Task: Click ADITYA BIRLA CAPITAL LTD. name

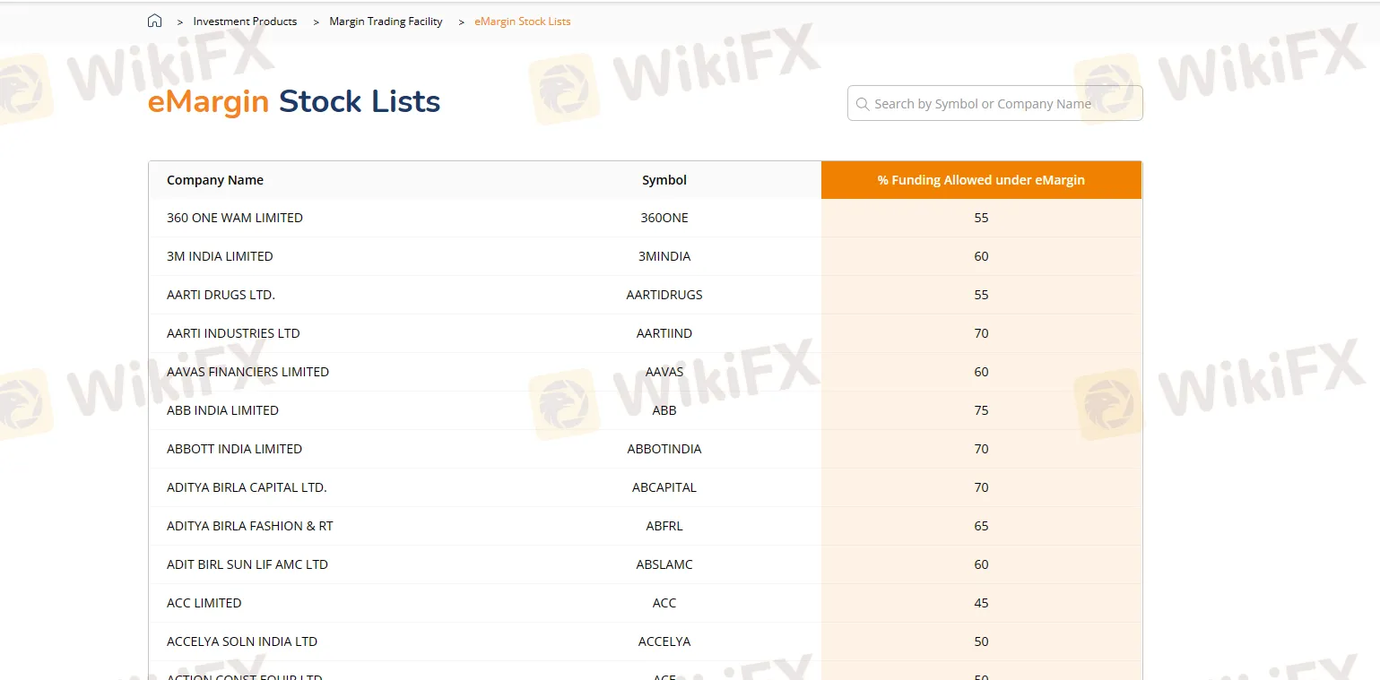Action: pos(247,487)
